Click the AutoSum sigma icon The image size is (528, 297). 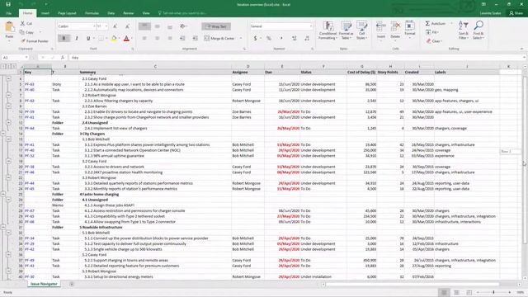tap(427, 24)
